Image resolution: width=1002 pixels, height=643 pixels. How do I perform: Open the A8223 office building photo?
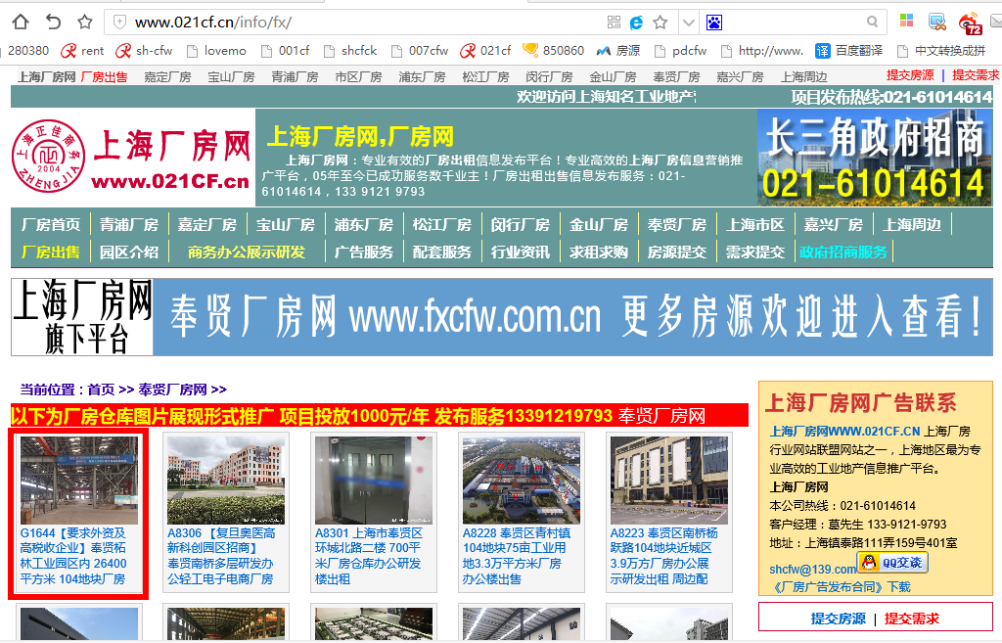669,480
